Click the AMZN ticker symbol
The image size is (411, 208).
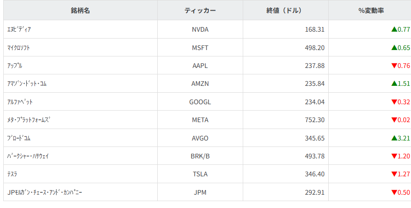(200, 84)
